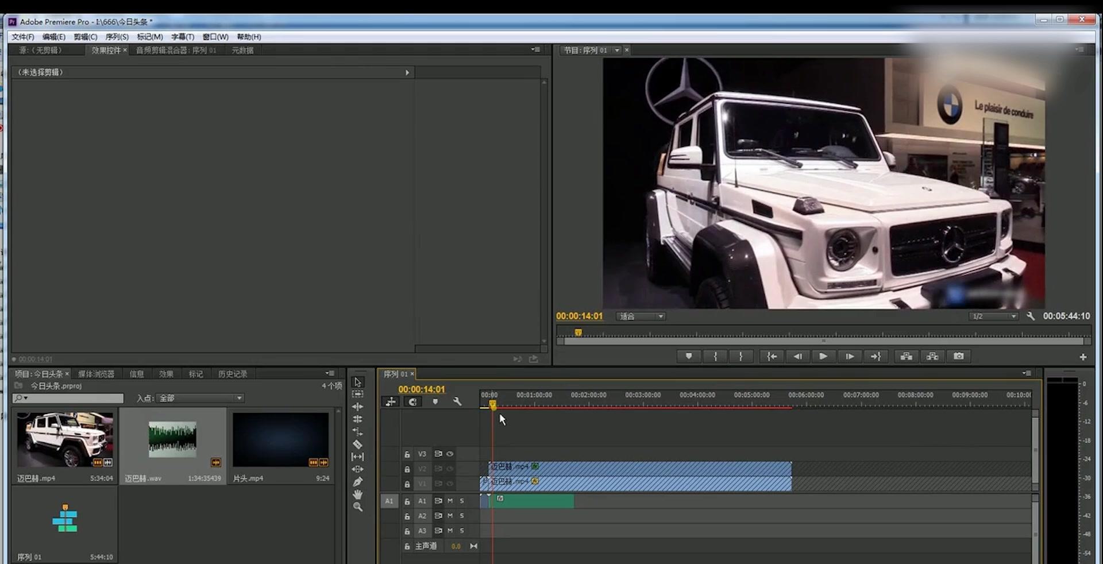The width and height of the screenshot is (1103, 564).
Task: Open search filter dropdown in Project panel
Action: [22, 398]
